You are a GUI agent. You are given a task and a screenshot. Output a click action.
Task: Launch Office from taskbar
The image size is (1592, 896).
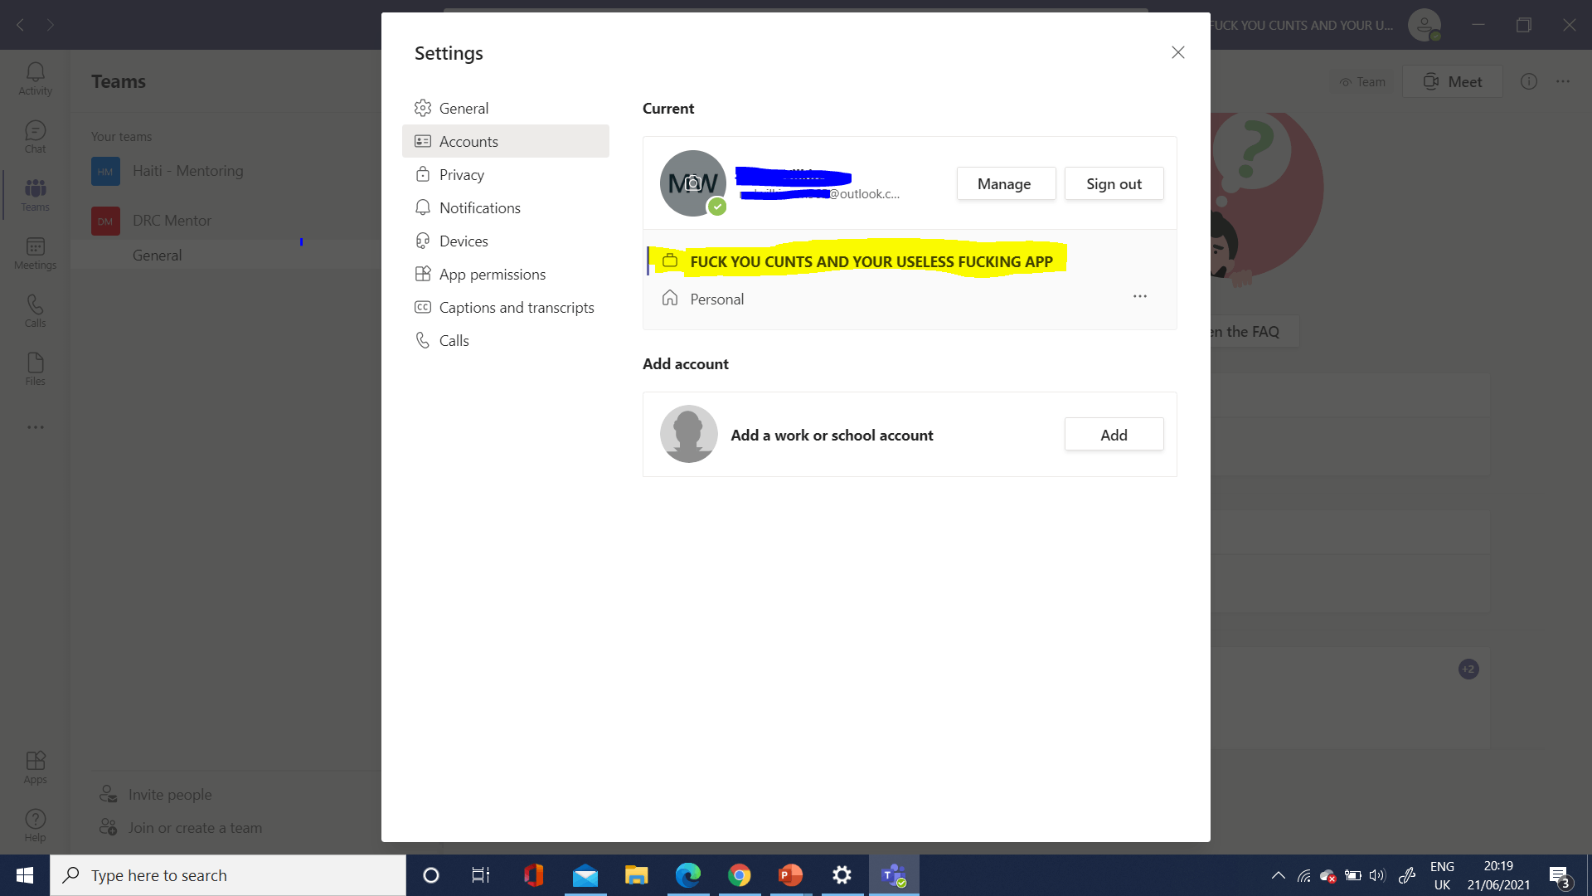click(533, 875)
